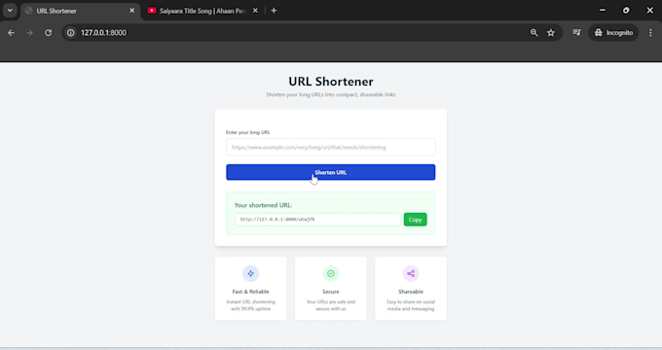The image size is (662, 350).
Task: Click the Shorten URL button
Action: [331, 172]
